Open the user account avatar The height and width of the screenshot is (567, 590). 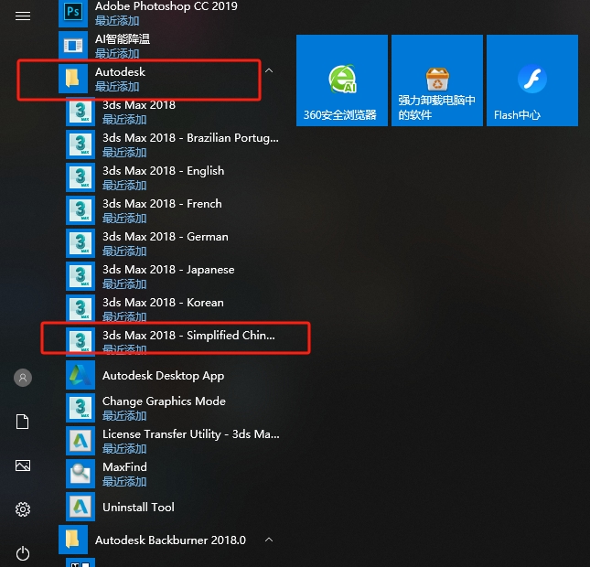(x=23, y=378)
